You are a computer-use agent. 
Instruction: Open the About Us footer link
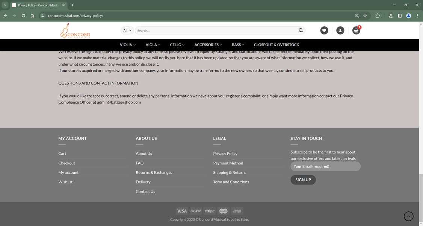(x=144, y=154)
